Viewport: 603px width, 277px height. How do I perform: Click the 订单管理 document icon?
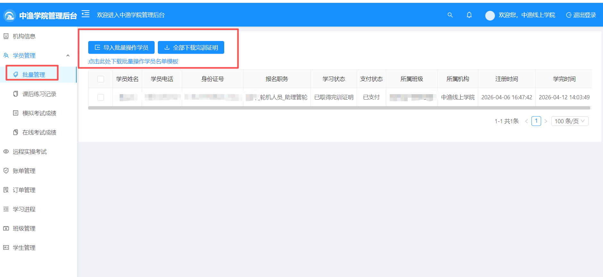pos(6,190)
